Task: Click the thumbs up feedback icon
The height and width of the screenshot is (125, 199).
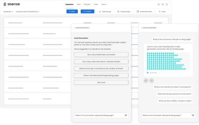Action: 146,80
